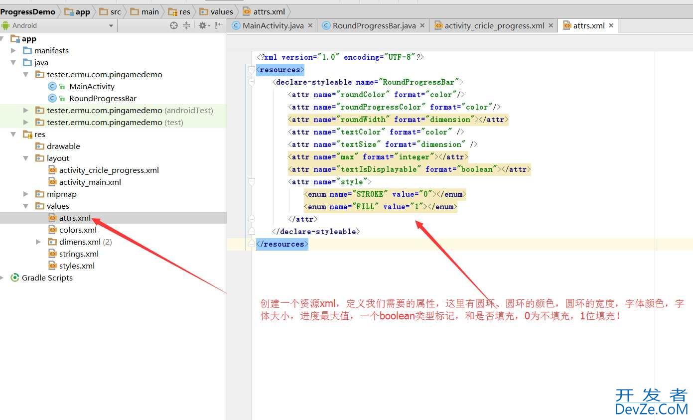
Task: Click the enum name="FILL" line
Action: click(x=381, y=207)
